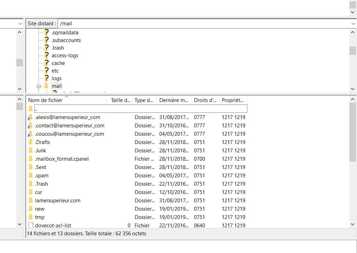The height and width of the screenshot is (253, 357).
Task: Click the folder icon of new
Action: point(31,209)
